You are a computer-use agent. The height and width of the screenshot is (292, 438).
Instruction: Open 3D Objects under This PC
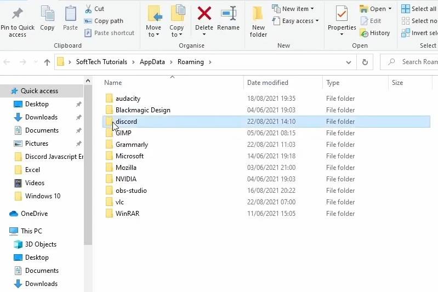pyautogui.click(x=41, y=244)
